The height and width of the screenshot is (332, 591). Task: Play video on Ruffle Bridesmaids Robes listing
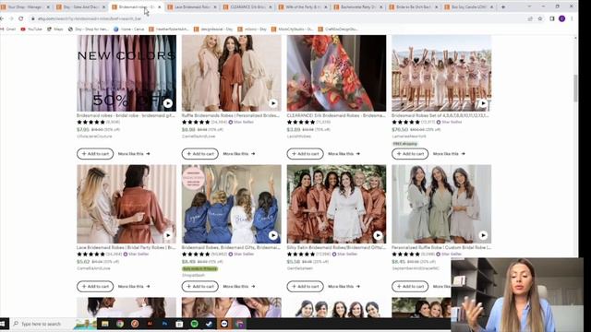pos(273,102)
